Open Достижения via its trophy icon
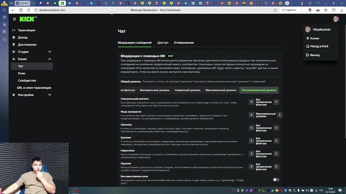 14,45
